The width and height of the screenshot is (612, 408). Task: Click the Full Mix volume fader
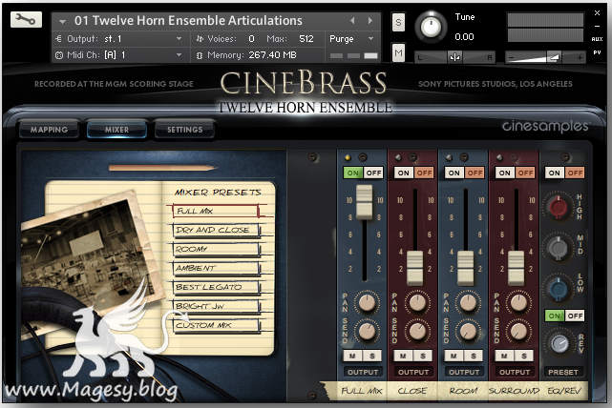[x=364, y=201]
